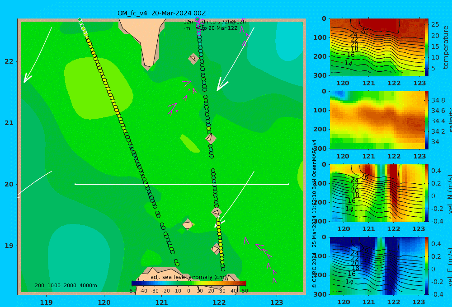Click the 14 contour label in temperature section
Image resolution: width=452 pixels, height=307 pixels.
pos(348,63)
